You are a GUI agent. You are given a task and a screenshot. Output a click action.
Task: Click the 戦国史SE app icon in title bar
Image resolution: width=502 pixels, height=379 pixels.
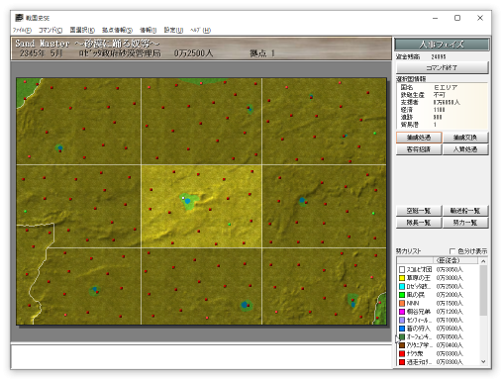click(19, 18)
